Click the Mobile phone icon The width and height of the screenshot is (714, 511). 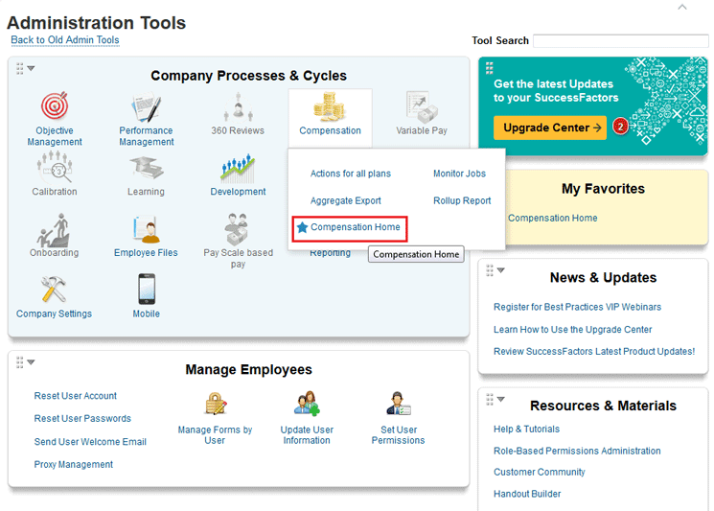pos(147,290)
